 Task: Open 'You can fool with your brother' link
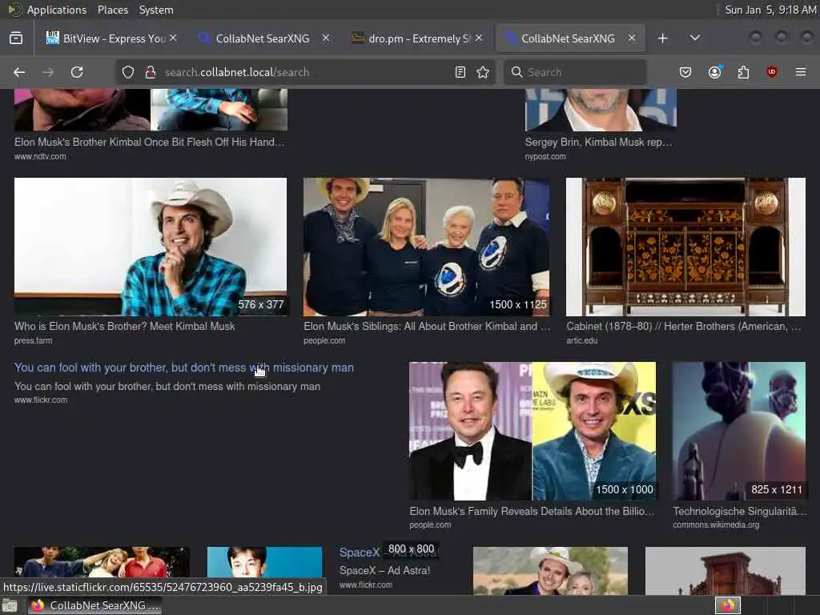tap(184, 368)
